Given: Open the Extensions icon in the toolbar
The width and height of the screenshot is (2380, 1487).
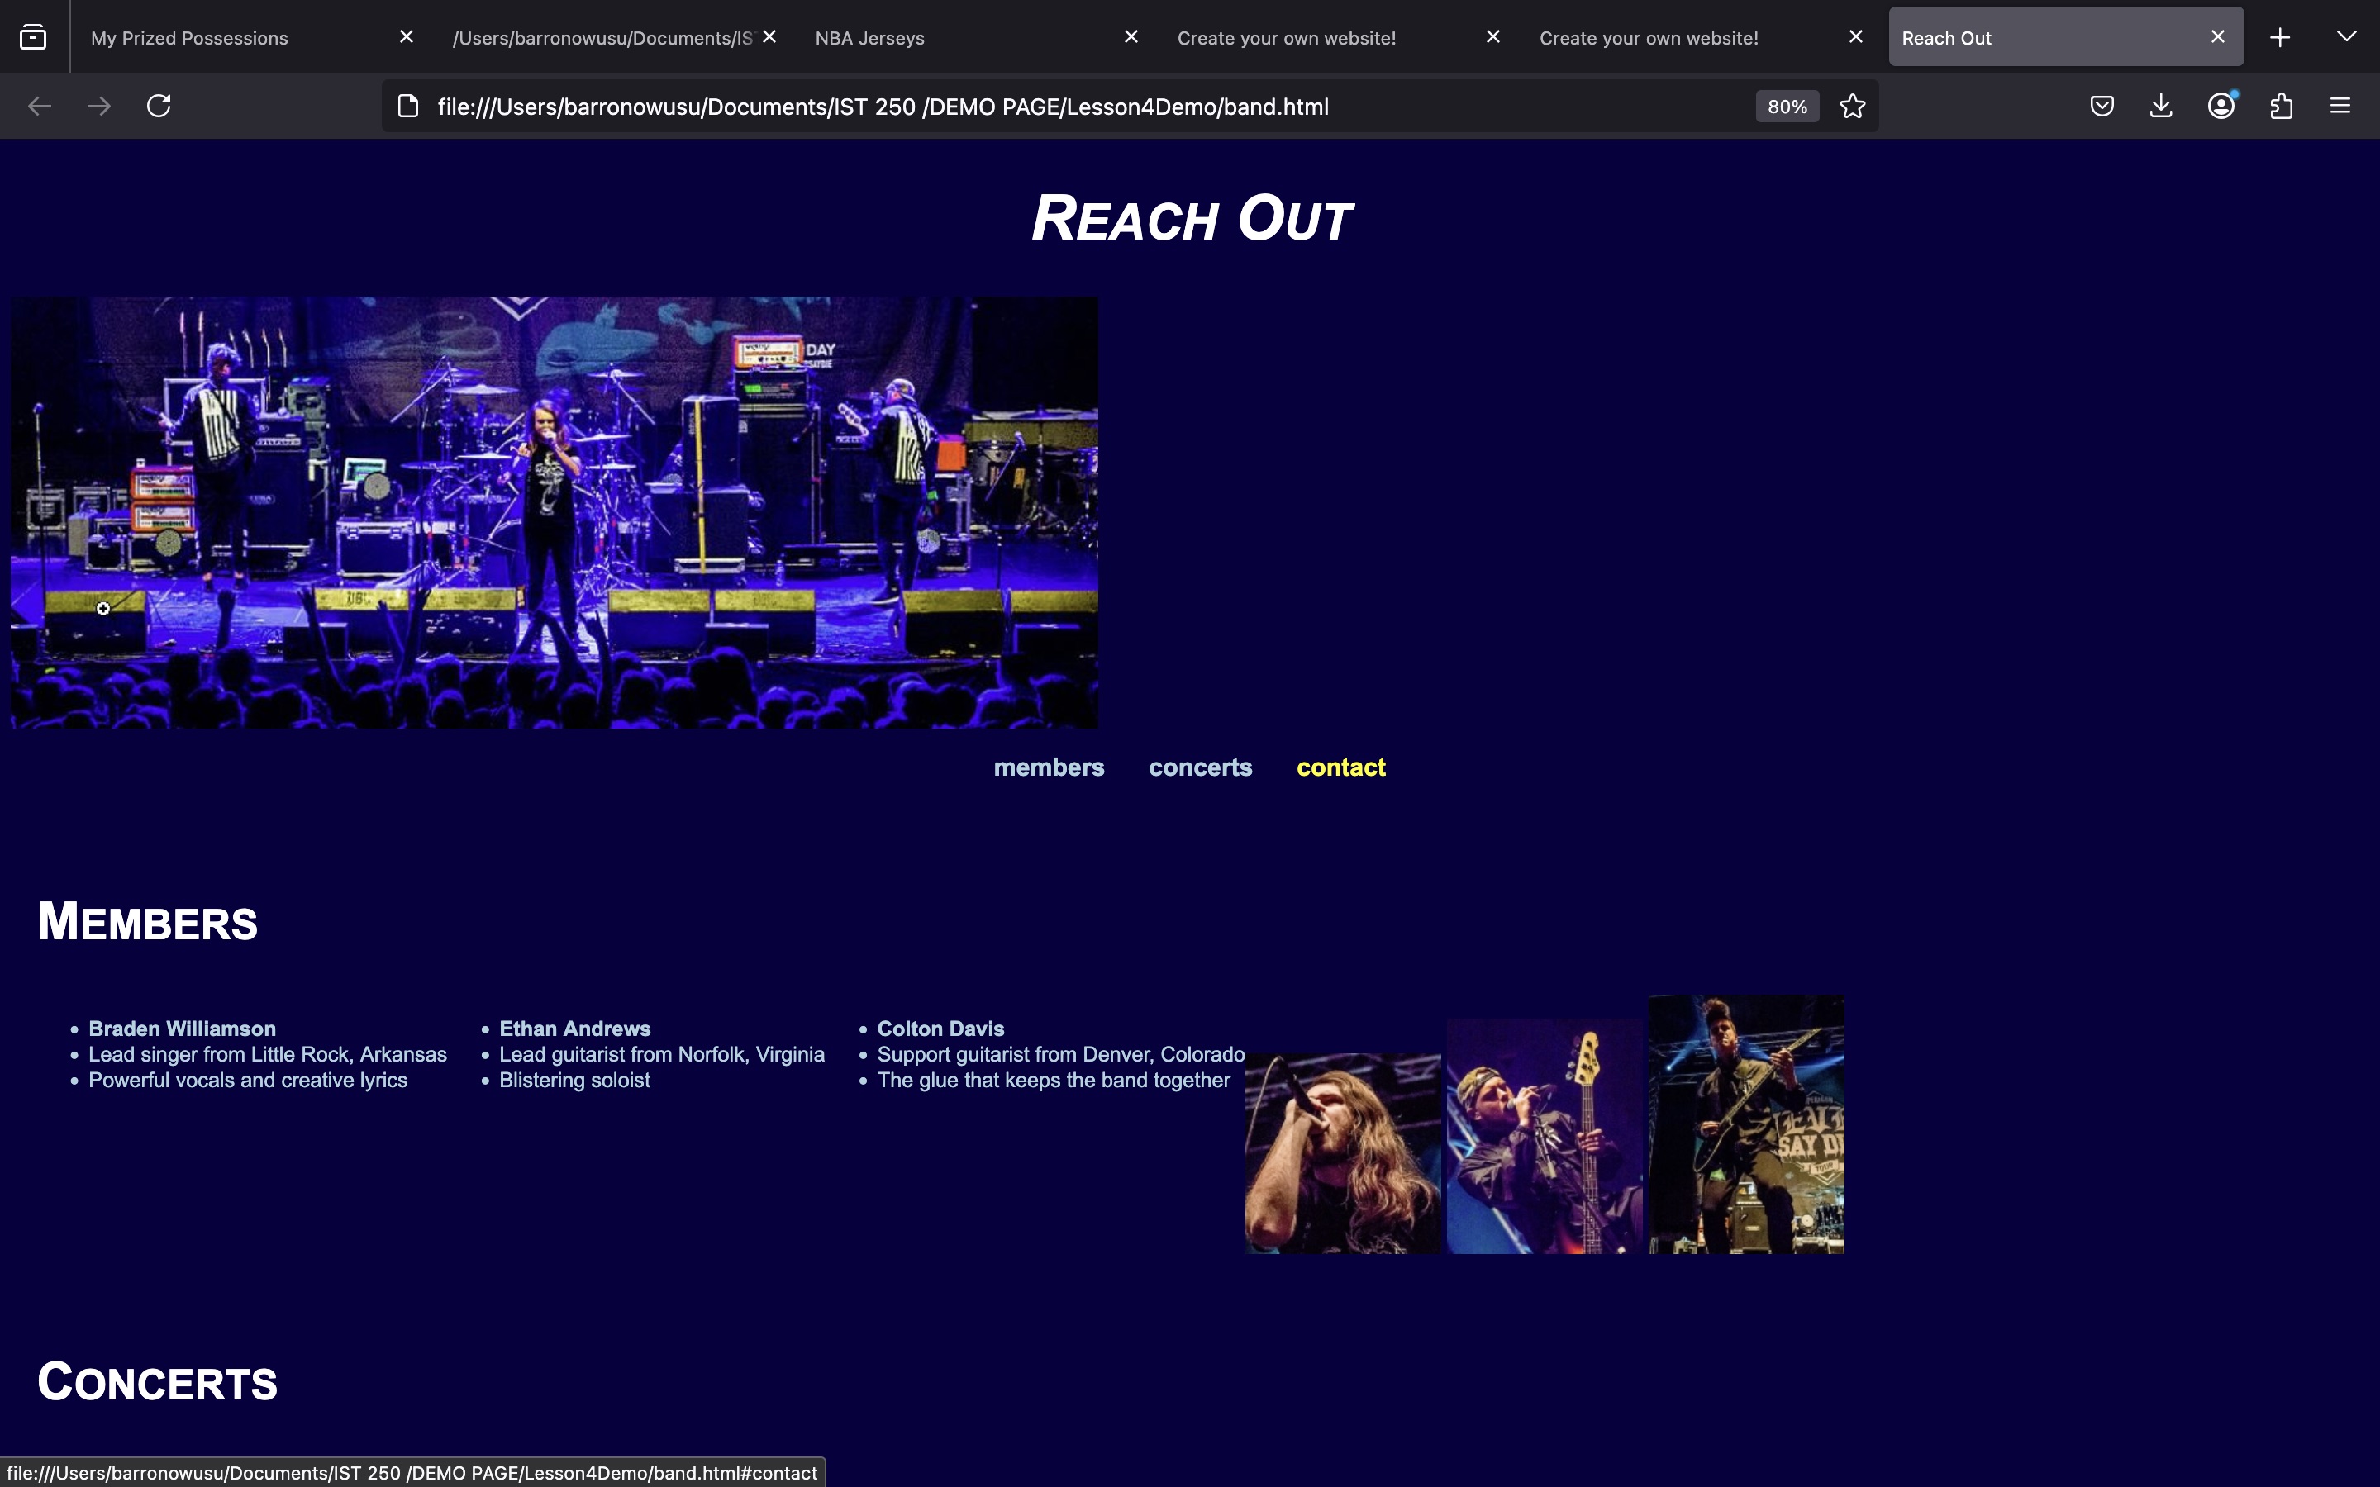Looking at the screenshot, I should tap(2281, 105).
